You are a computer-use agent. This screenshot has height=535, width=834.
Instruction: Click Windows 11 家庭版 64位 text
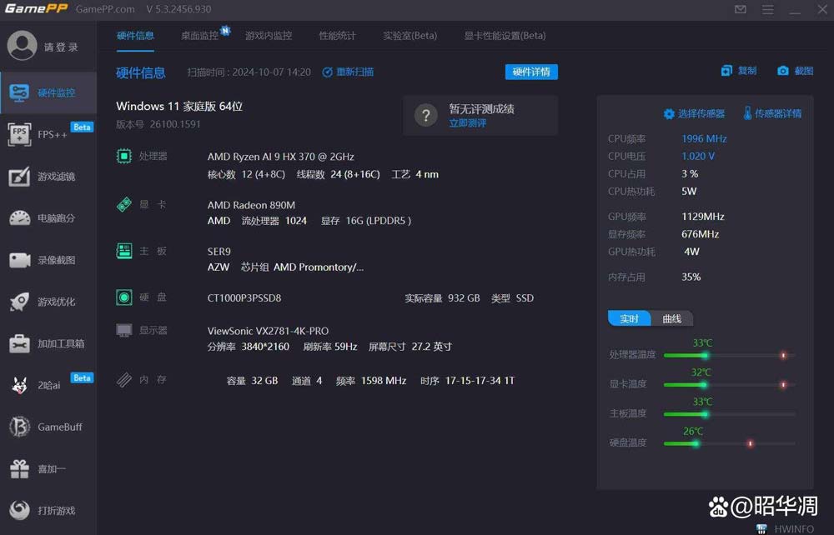click(x=179, y=107)
